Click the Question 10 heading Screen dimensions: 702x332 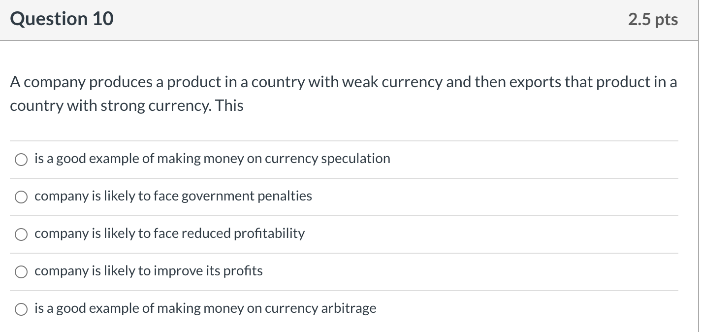(62, 19)
